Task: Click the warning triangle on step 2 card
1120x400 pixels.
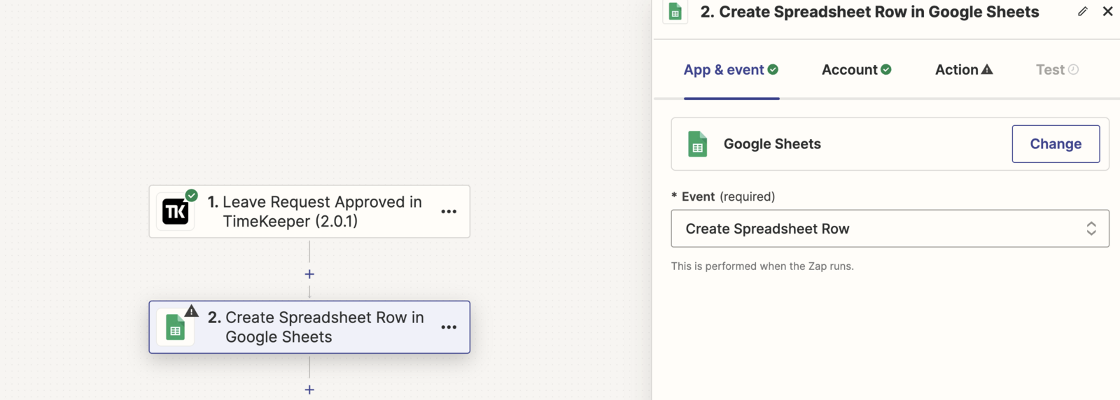Action: click(191, 310)
